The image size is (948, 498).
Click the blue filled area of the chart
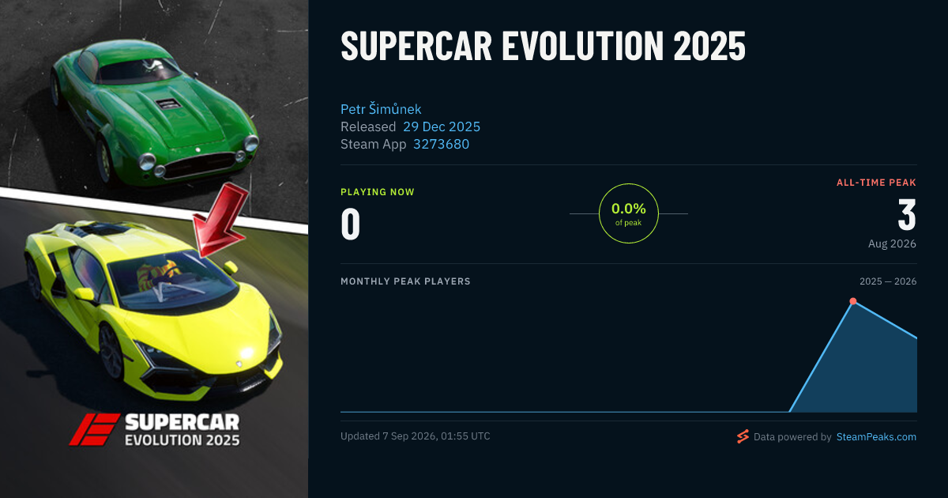point(861,372)
